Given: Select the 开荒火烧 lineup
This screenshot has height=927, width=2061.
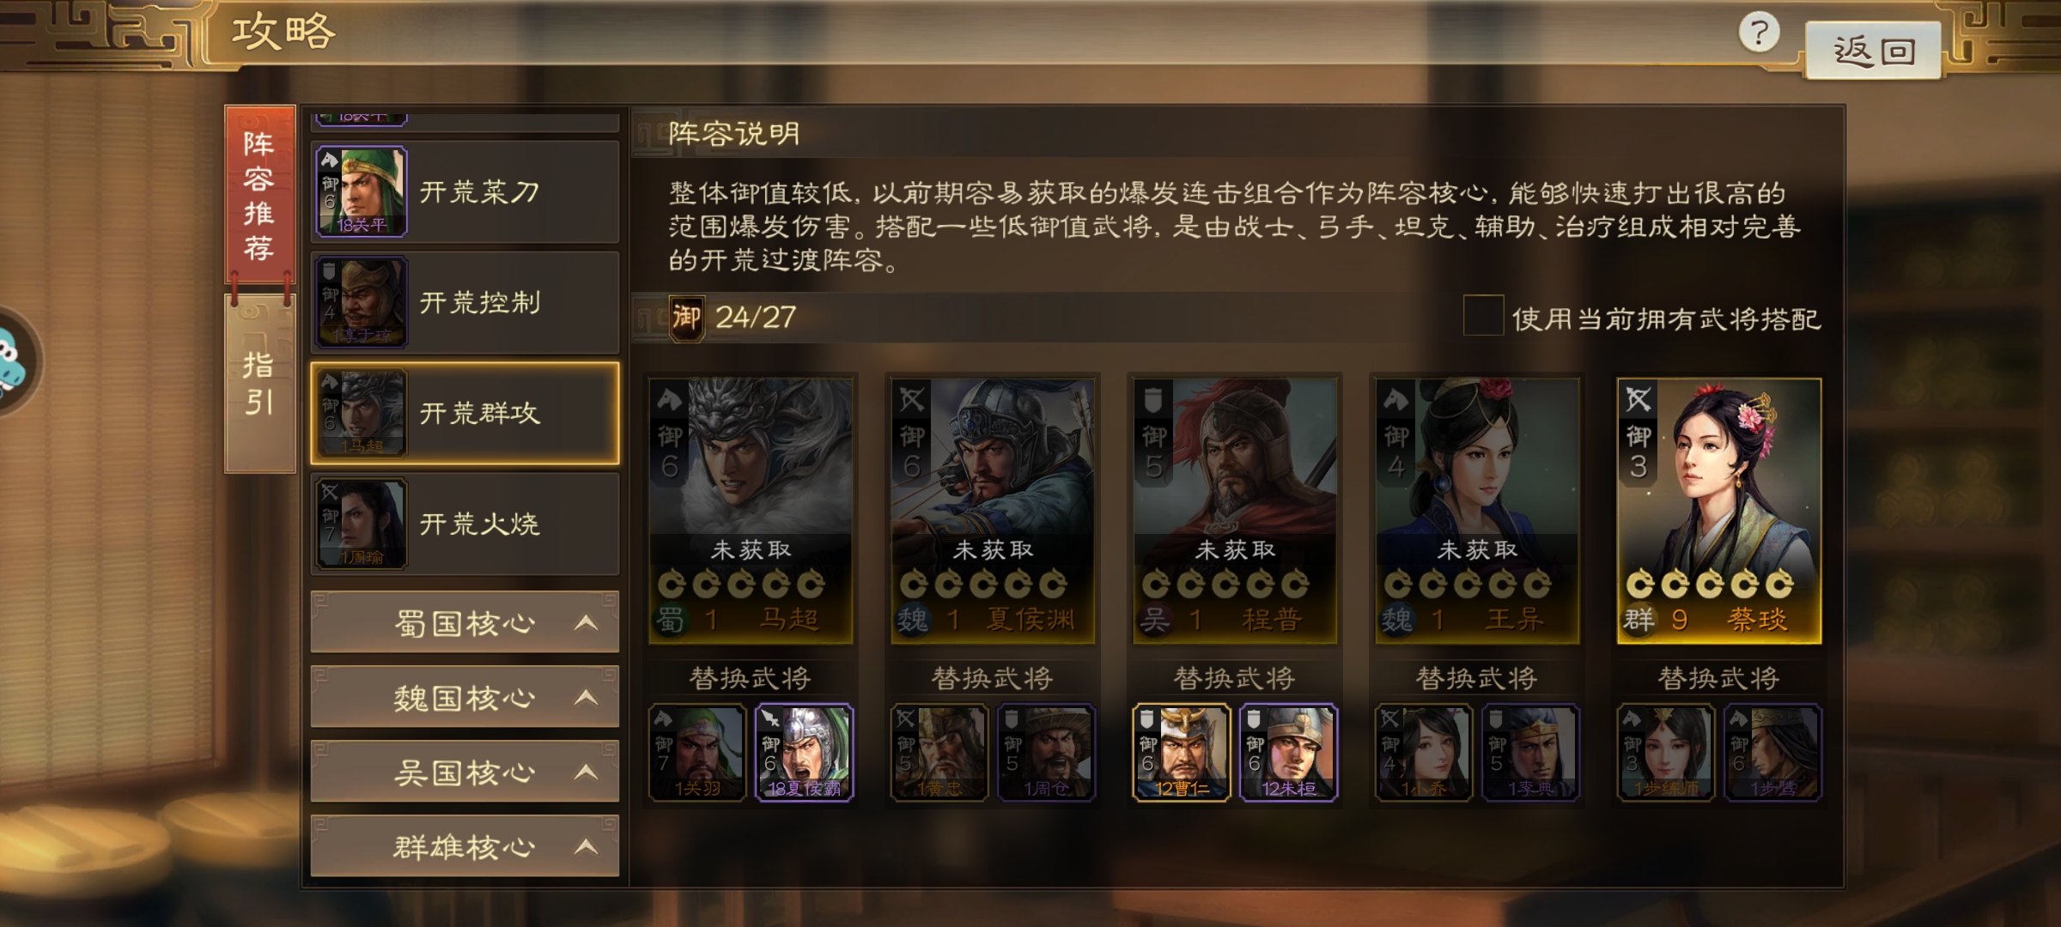Looking at the screenshot, I should [x=465, y=524].
